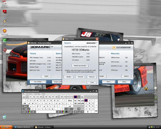Toggle the scroll lock (slk) key
The height and width of the screenshot is (129, 161).
click(79, 97)
